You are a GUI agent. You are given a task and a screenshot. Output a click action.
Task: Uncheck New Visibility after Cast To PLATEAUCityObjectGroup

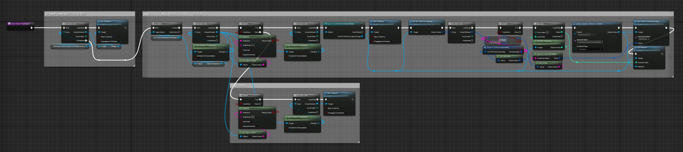tap(387, 37)
